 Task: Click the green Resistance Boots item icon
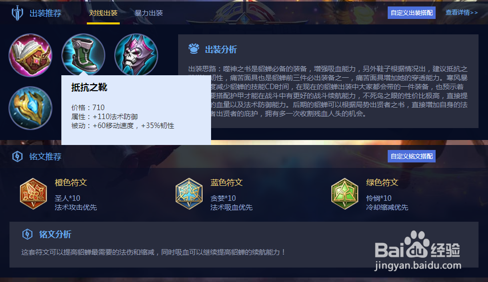point(83,55)
